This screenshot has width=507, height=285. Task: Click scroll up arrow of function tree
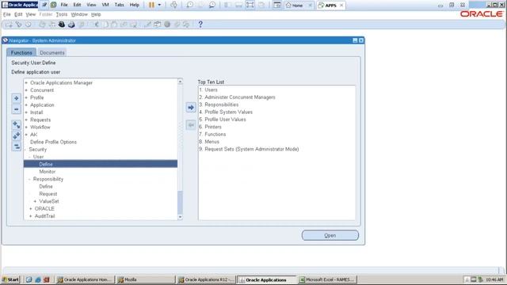pyautogui.click(x=180, y=82)
